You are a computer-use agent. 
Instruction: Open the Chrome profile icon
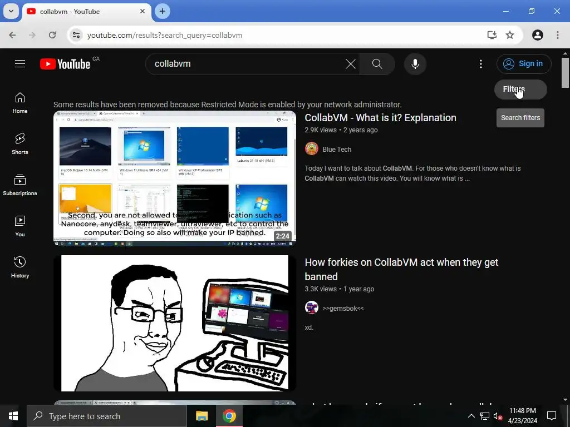tap(538, 35)
